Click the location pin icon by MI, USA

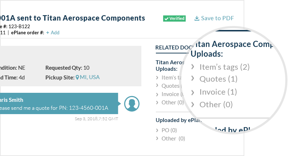[77, 78]
